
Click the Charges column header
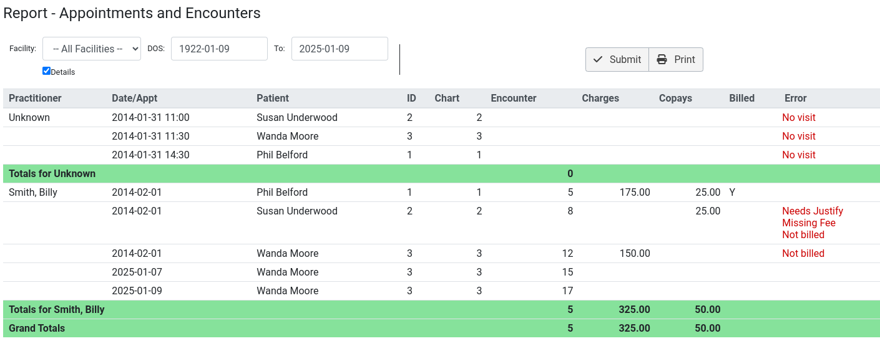[600, 98]
